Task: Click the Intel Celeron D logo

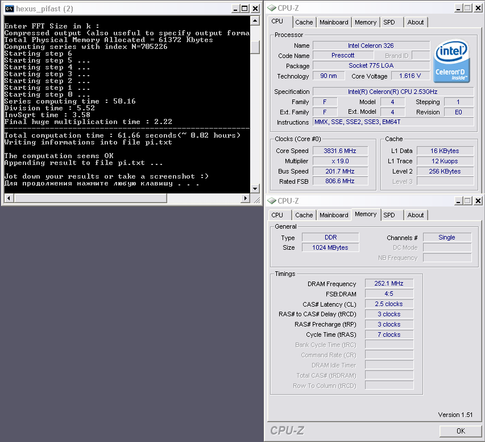Action: click(x=451, y=61)
